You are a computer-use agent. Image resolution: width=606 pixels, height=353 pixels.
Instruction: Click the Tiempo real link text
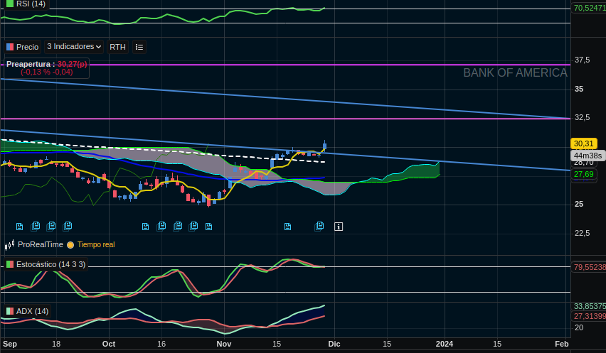(96, 245)
